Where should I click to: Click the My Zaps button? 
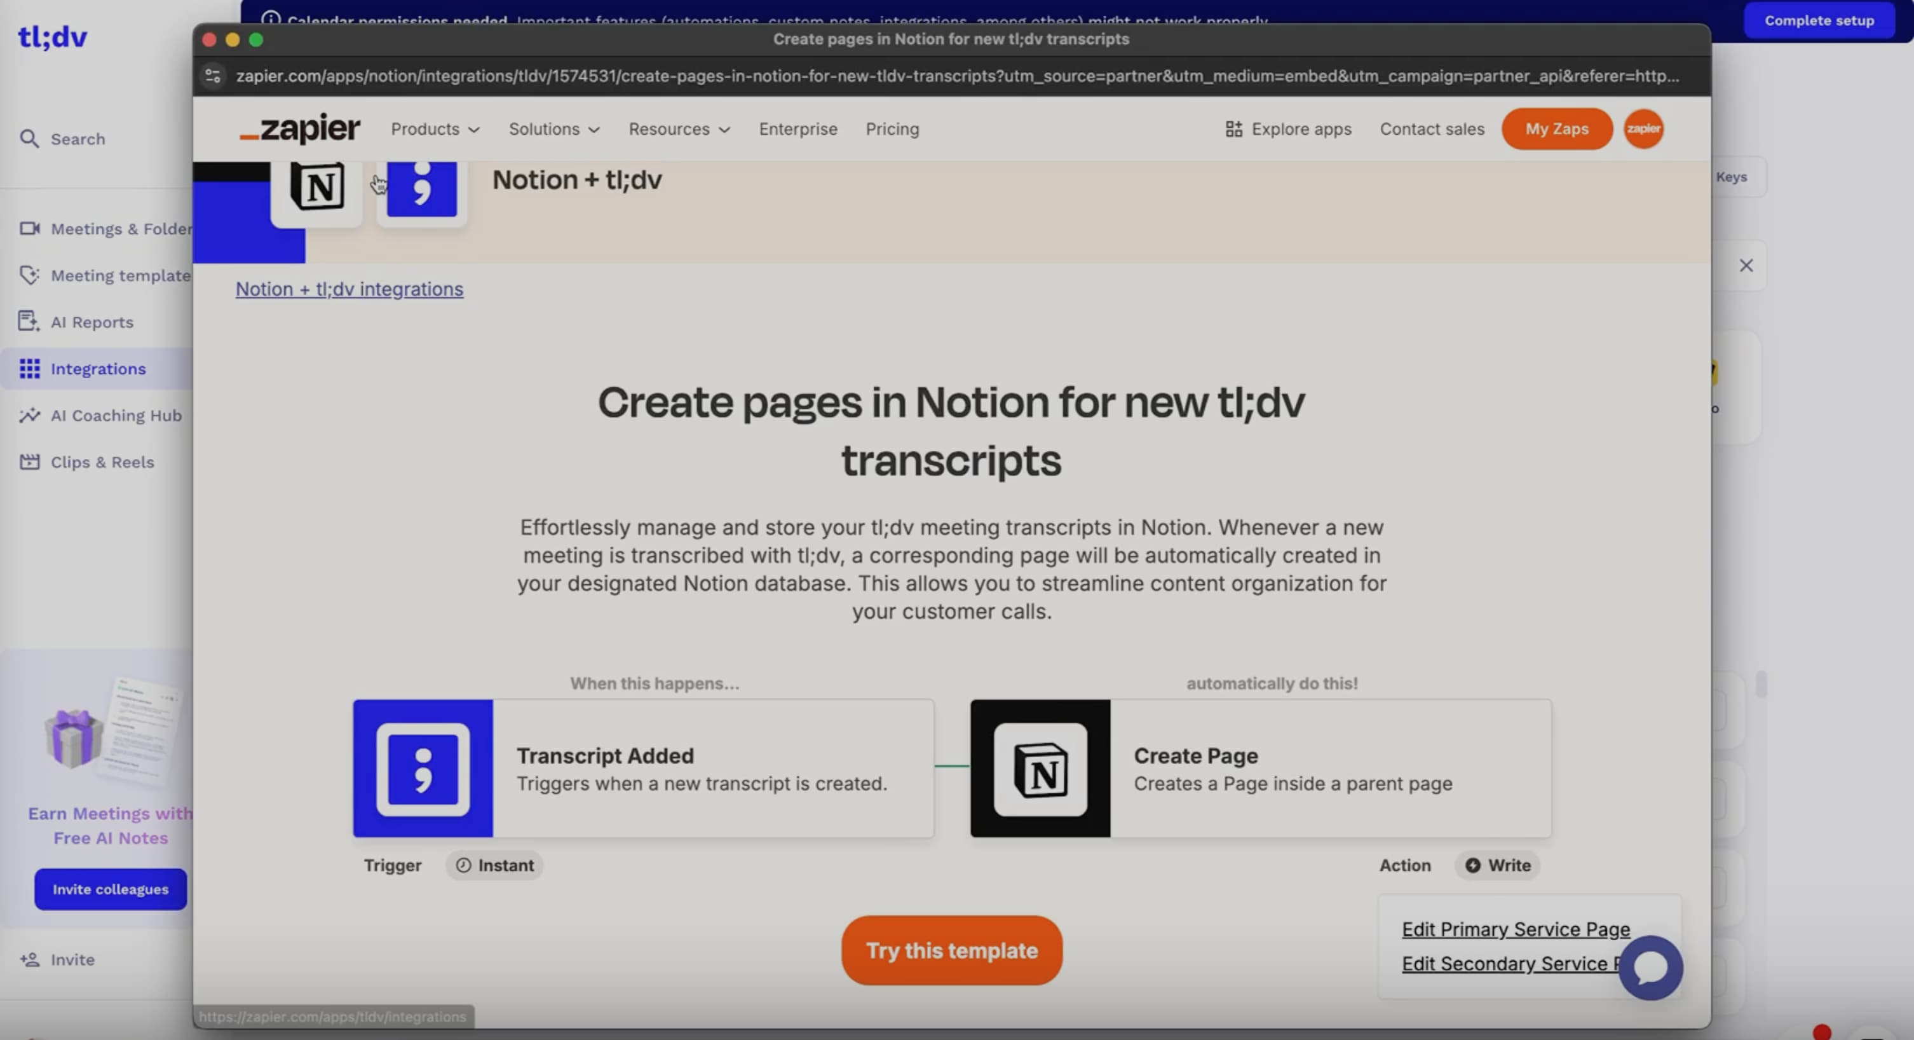tap(1557, 128)
